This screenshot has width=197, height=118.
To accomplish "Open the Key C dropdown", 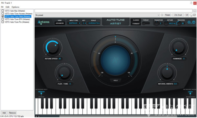I will point(84,23).
